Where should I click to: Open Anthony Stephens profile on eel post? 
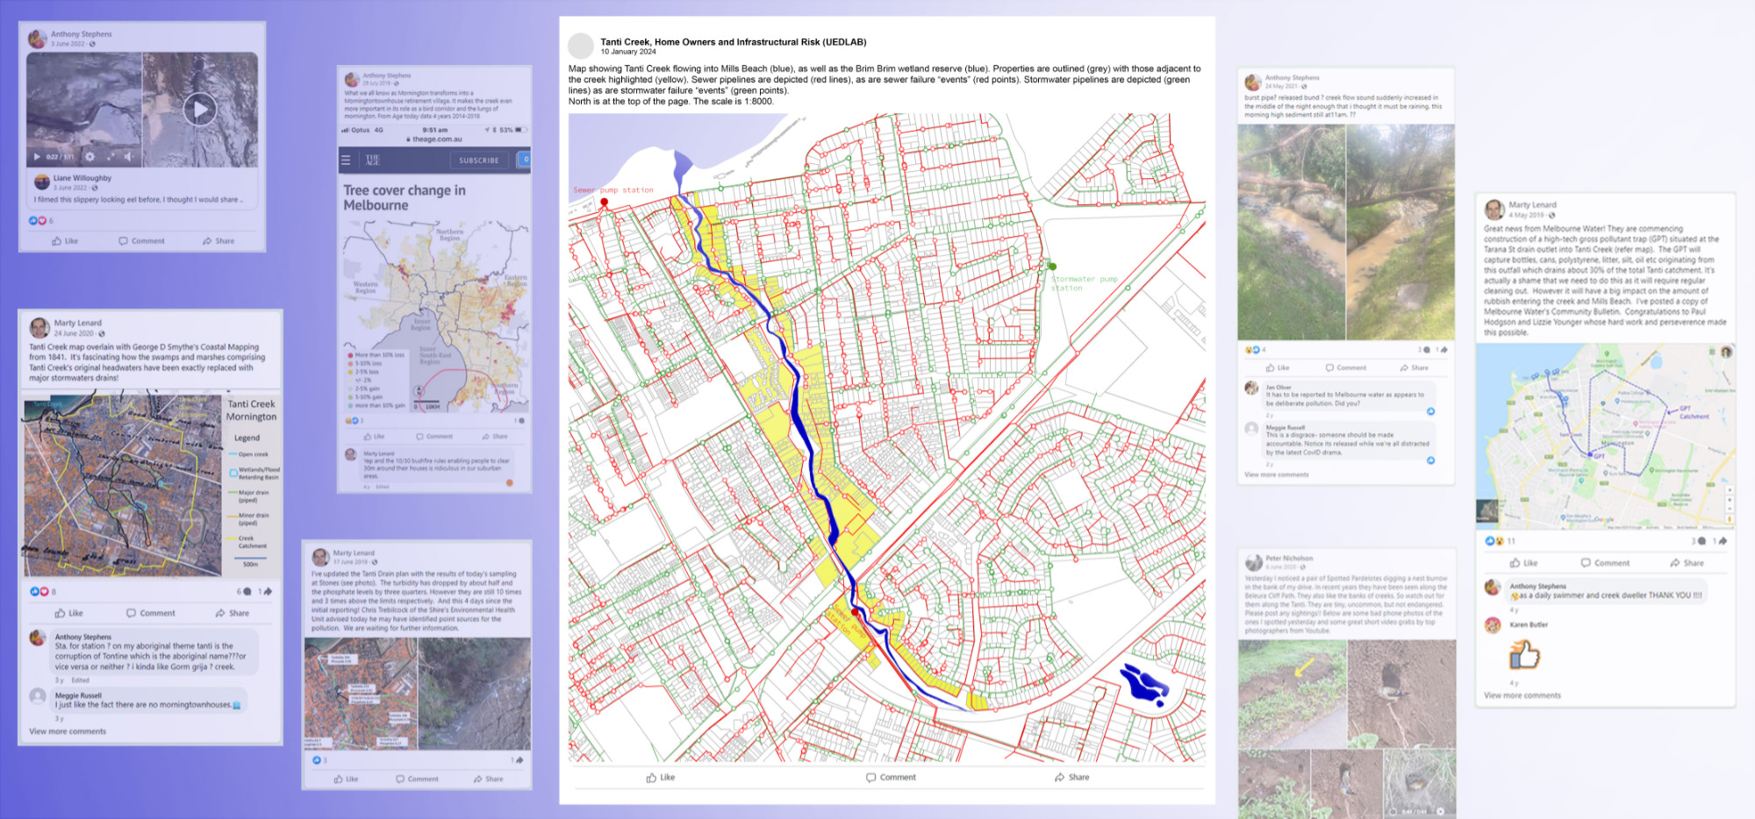(x=81, y=34)
